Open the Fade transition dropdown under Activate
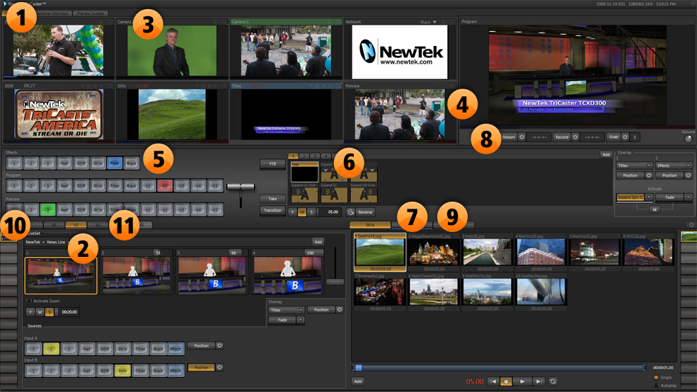 (674, 198)
